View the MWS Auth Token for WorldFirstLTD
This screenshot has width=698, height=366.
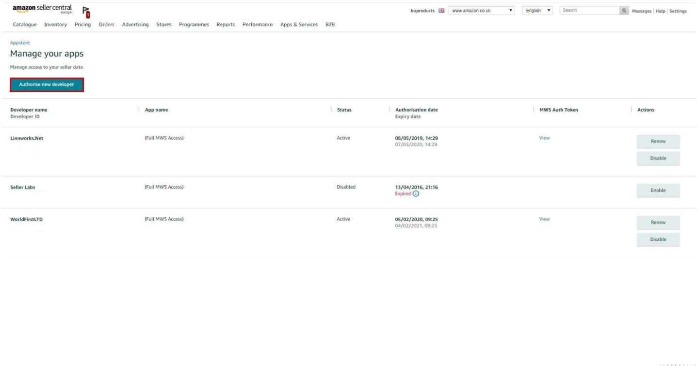click(x=544, y=219)
